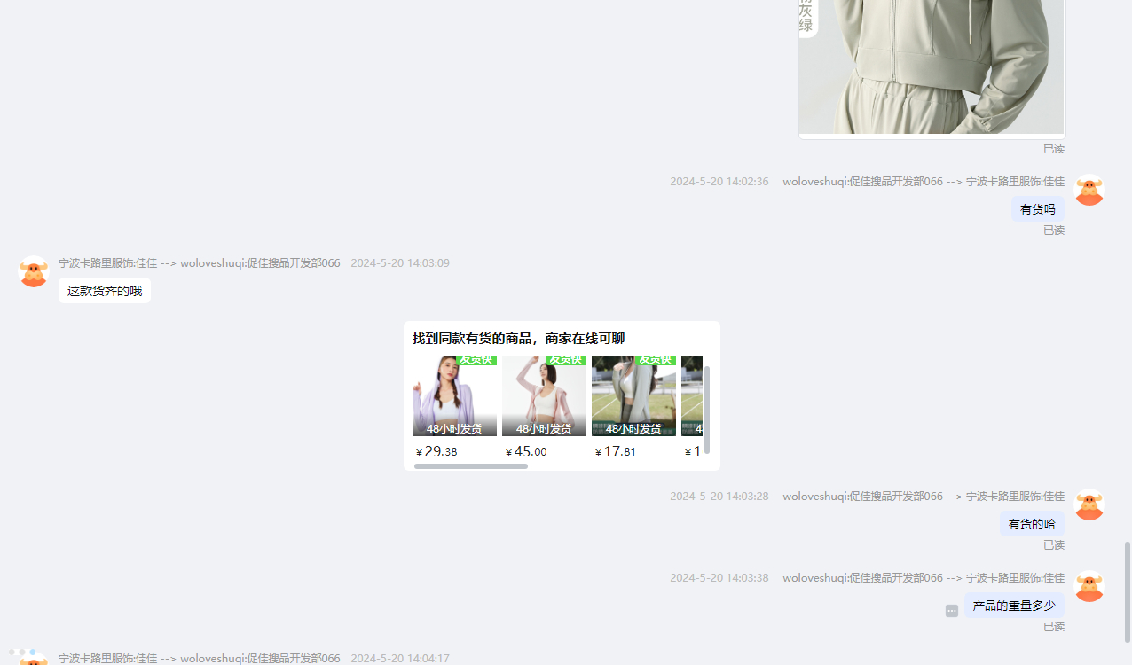Click the 已读 status under the jacket image

click(x=1054, y=149)
